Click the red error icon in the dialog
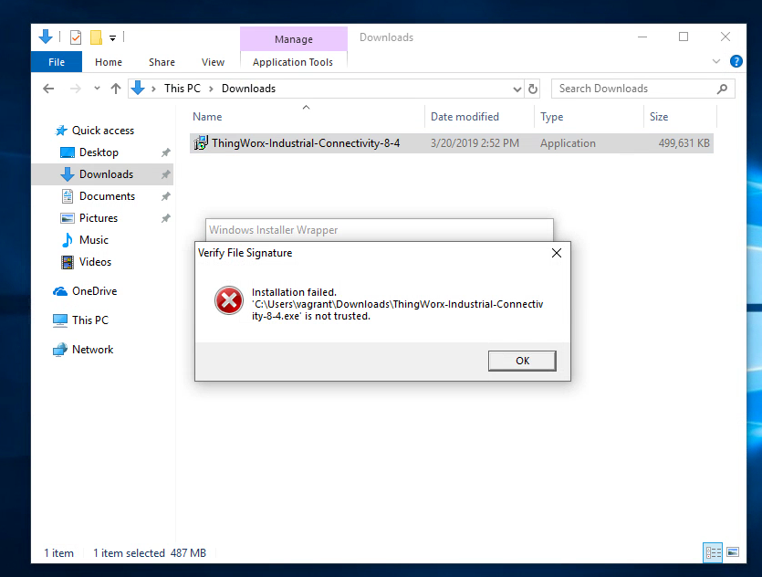 (229, 300)
